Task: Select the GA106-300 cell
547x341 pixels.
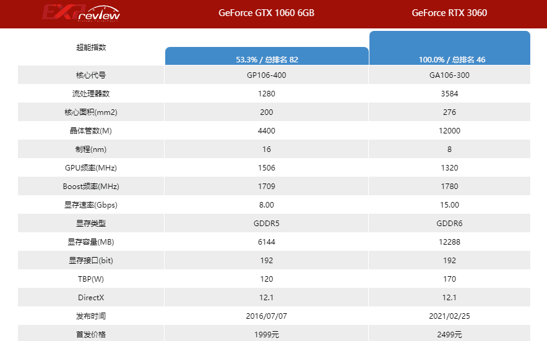Action: pyautogui.click(x=449, y=75)
